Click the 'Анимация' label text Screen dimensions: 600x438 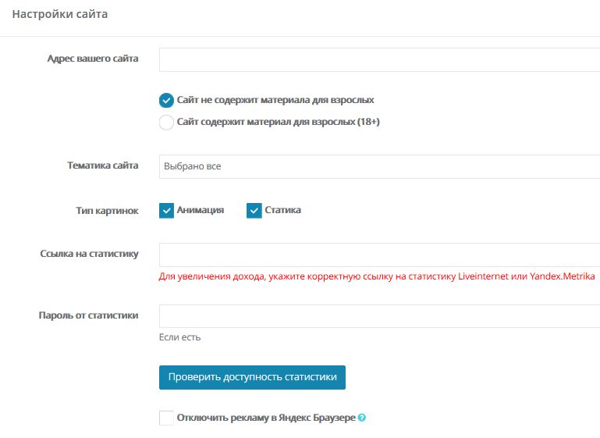(x=201, y=210)
